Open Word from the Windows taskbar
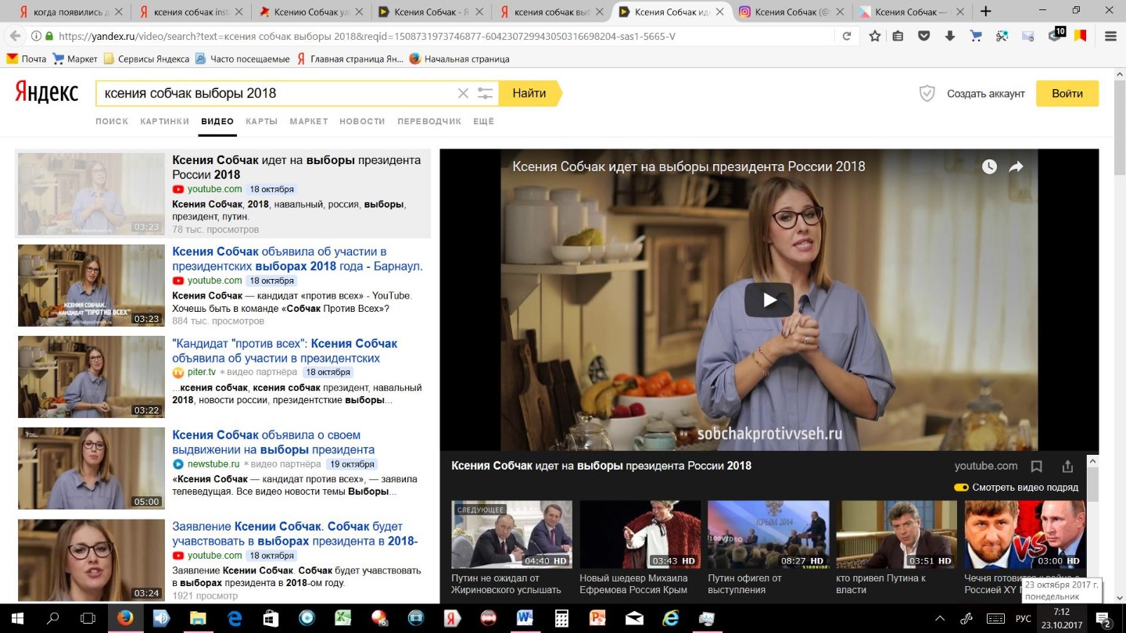The width and height of the screenshot is (1126, 633). pyautogui.click(x=525, y=618)
